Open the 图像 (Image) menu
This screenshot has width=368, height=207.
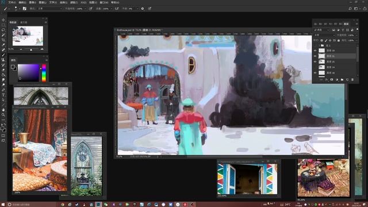pos(32,2)
